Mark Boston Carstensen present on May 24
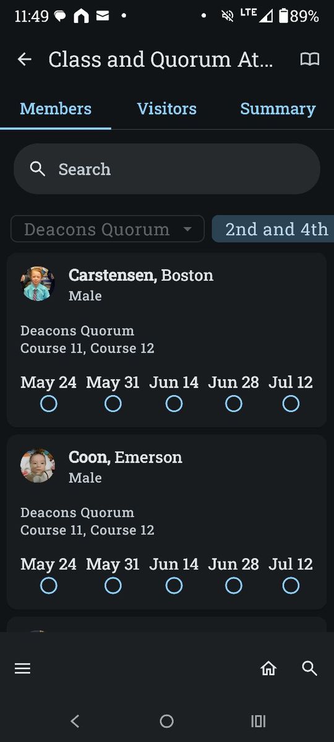 click(x=48, y=404)
